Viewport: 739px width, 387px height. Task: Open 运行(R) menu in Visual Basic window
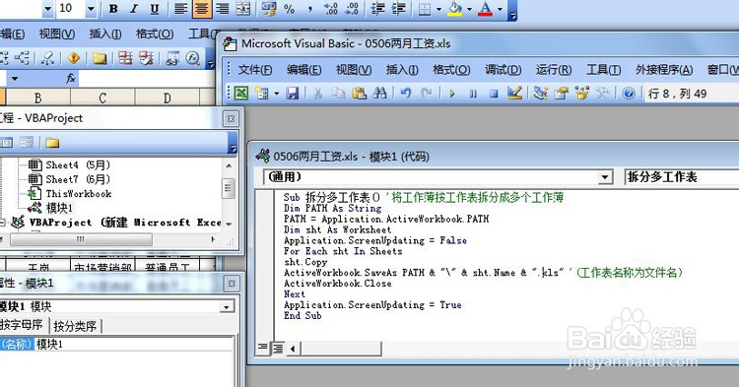(x=554, y=70)
